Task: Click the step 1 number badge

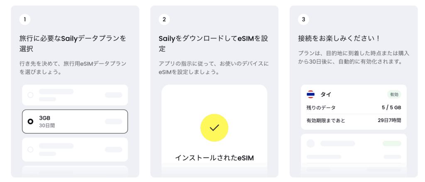Action: 25,19
